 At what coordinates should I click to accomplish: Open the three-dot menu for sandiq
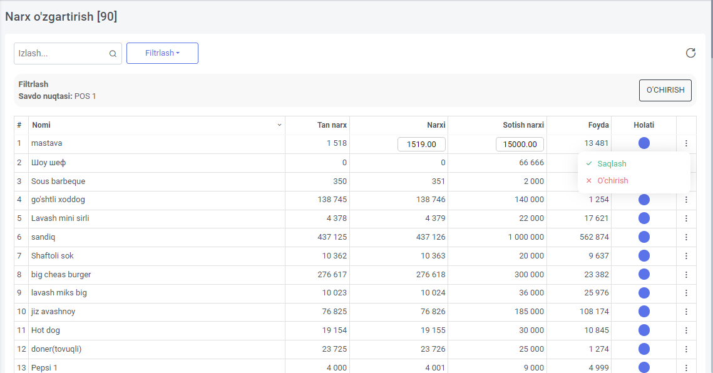point(686,237)
